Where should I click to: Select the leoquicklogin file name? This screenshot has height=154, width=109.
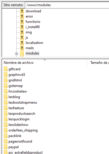pyautogui.click(x=19, y=119)
